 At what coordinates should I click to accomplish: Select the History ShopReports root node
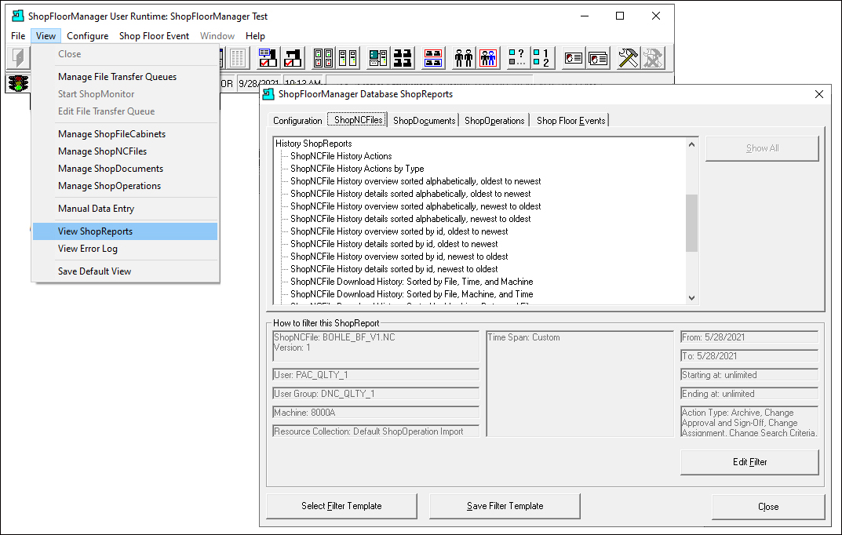(314, 144)
